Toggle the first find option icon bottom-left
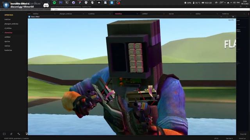This screenshot has height=140, width=250. click(4, 134)
